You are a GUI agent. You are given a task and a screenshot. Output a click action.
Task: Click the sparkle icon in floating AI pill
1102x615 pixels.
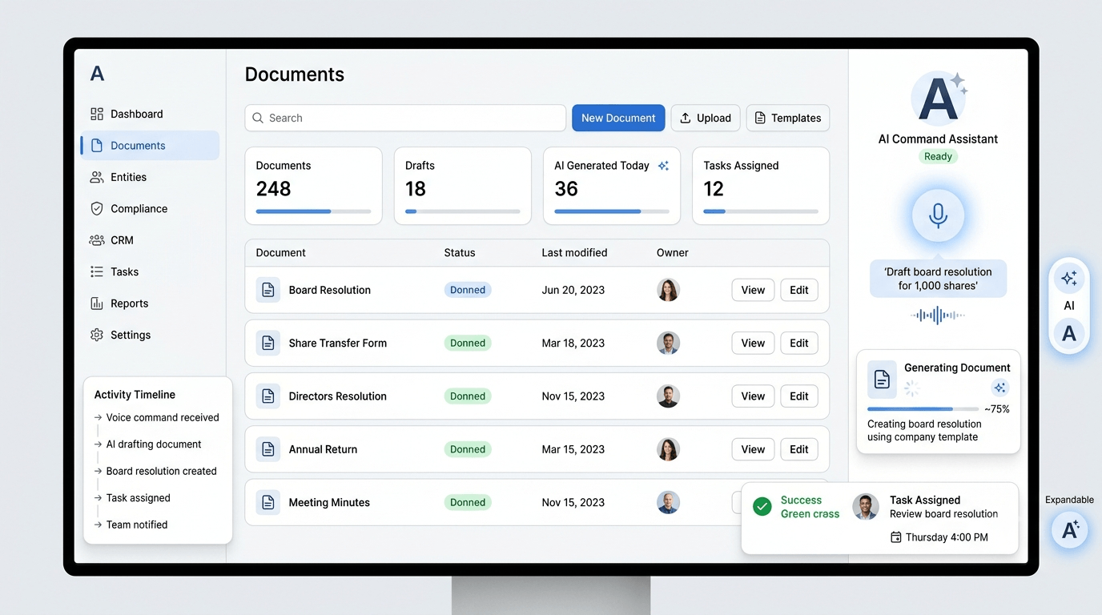pyautogui.click(x=1068, y=279)
